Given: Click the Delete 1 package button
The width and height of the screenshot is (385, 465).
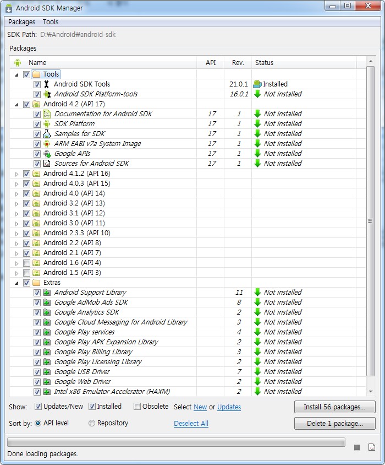Looking at the screenshot, I should (334, 424).
